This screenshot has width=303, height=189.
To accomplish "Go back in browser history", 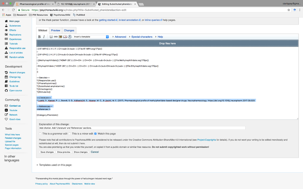I will pyautogui.click(x=3, y=10).
